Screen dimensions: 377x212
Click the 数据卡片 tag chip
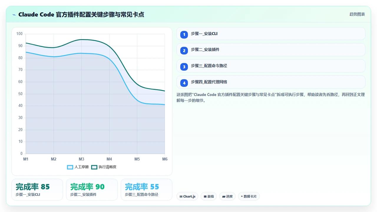click(249, 196)
